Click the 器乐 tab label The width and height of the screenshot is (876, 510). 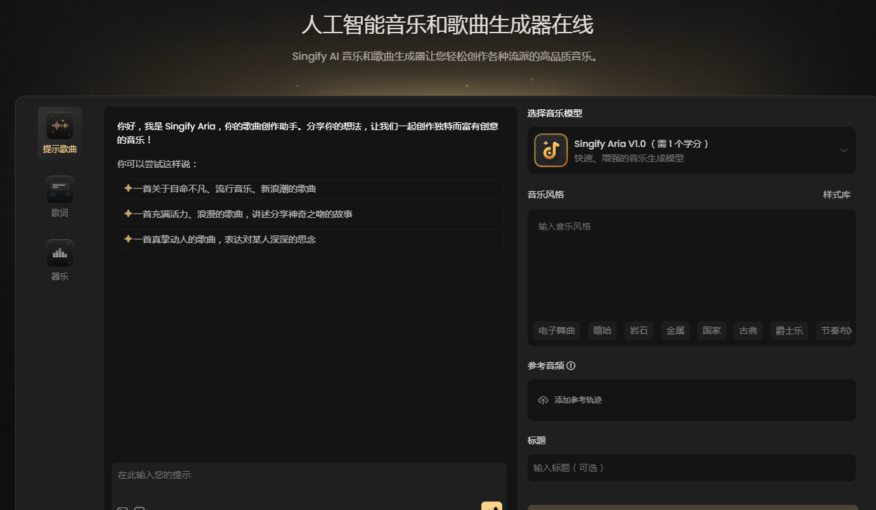click(x=60, y=276)
